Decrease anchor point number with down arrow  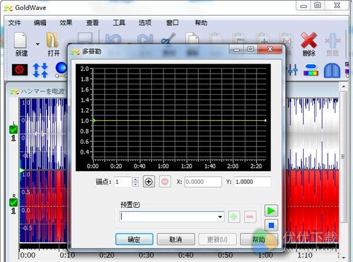(135, 184)
